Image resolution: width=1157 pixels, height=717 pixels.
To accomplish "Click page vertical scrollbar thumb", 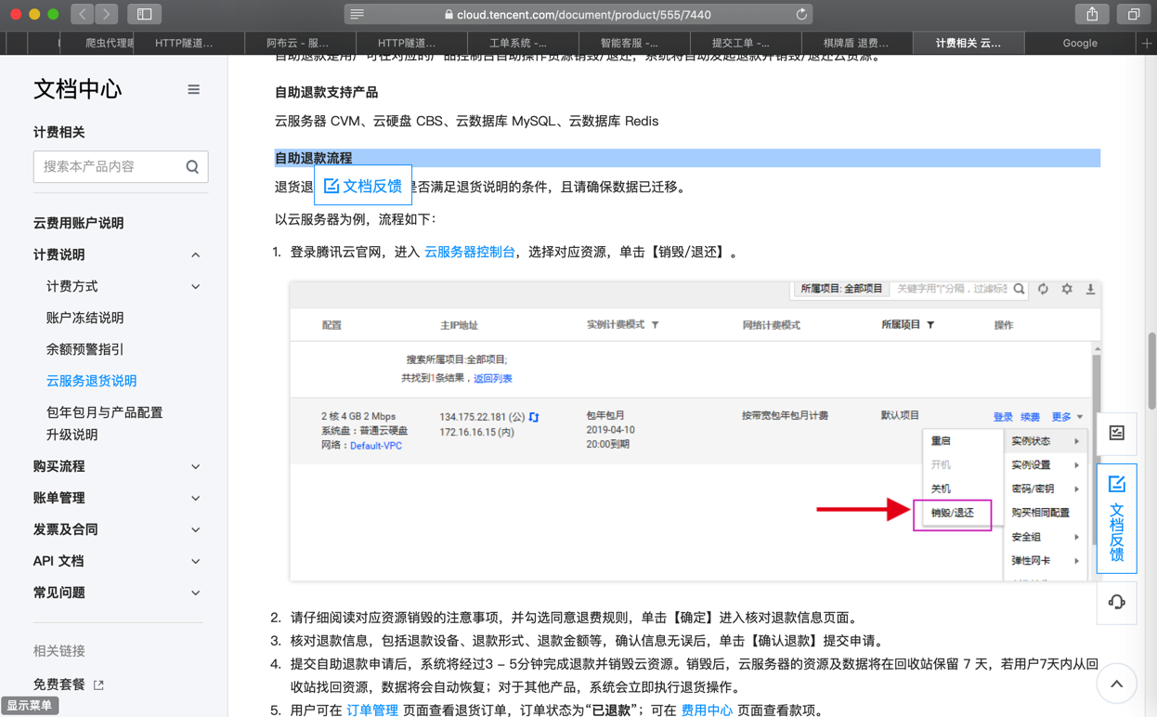I will pyautogui.click(x=1152, y=371).
